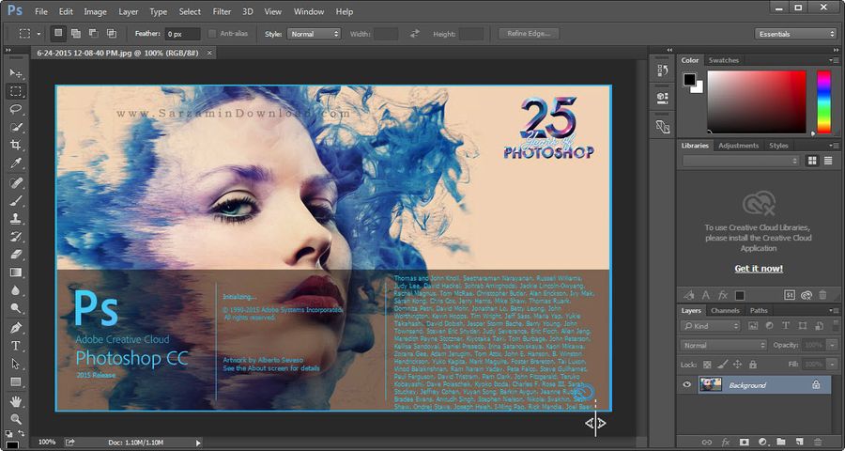Select the Move tool
This screenshot has height=451, width=845.
coord(16,73)
